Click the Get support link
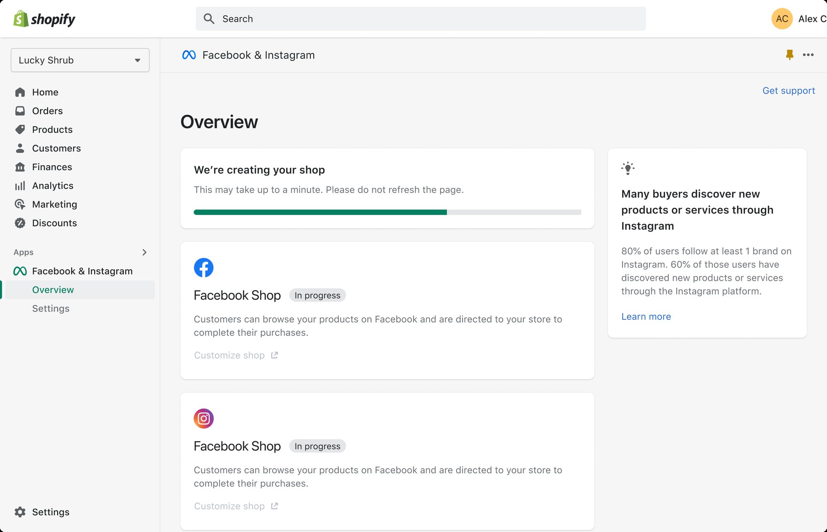This screenshot has height=532, width=827. (x=789, y=90)
